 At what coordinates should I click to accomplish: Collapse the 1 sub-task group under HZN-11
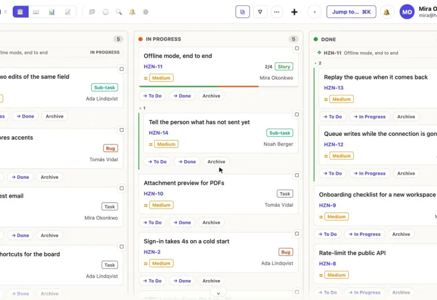143,108
